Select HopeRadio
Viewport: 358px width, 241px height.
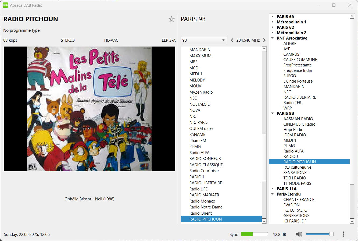pyautogui.click(x=293, y=130)
